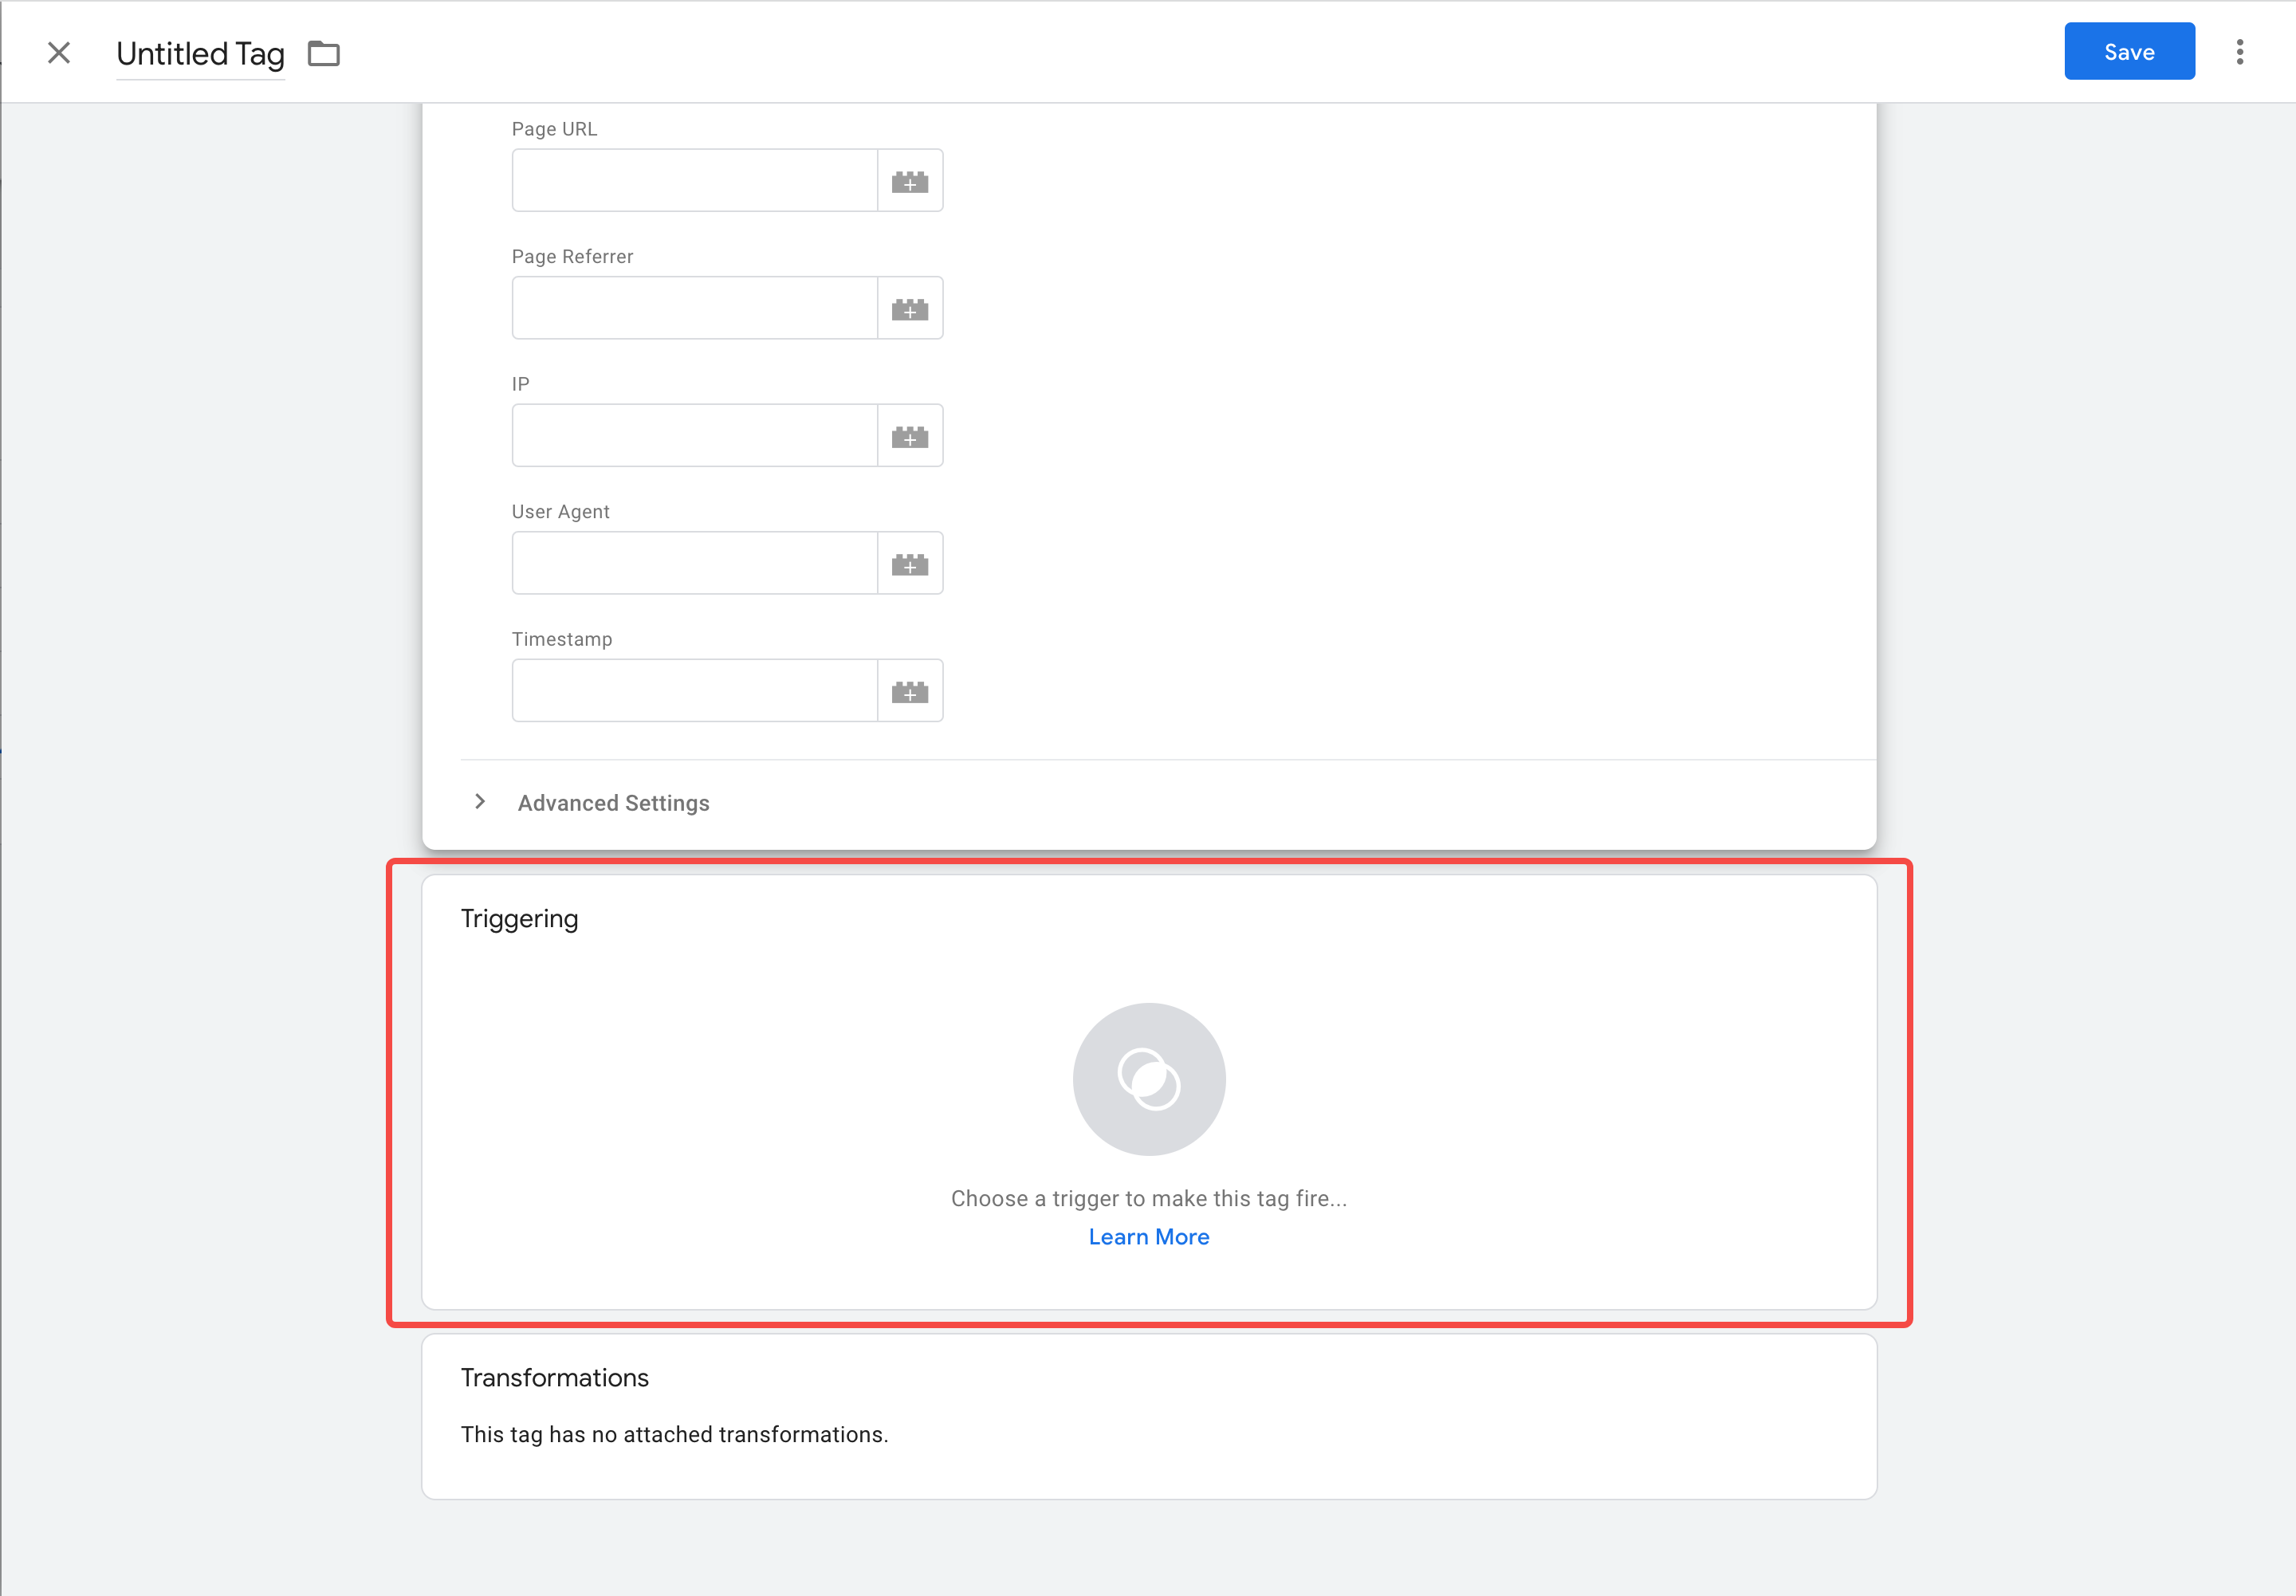Open the folder icon beside the tag name

tap(323, 54)
